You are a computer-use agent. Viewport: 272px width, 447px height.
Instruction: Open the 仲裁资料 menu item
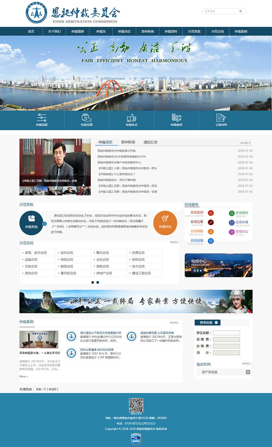[x=171, y=31]
